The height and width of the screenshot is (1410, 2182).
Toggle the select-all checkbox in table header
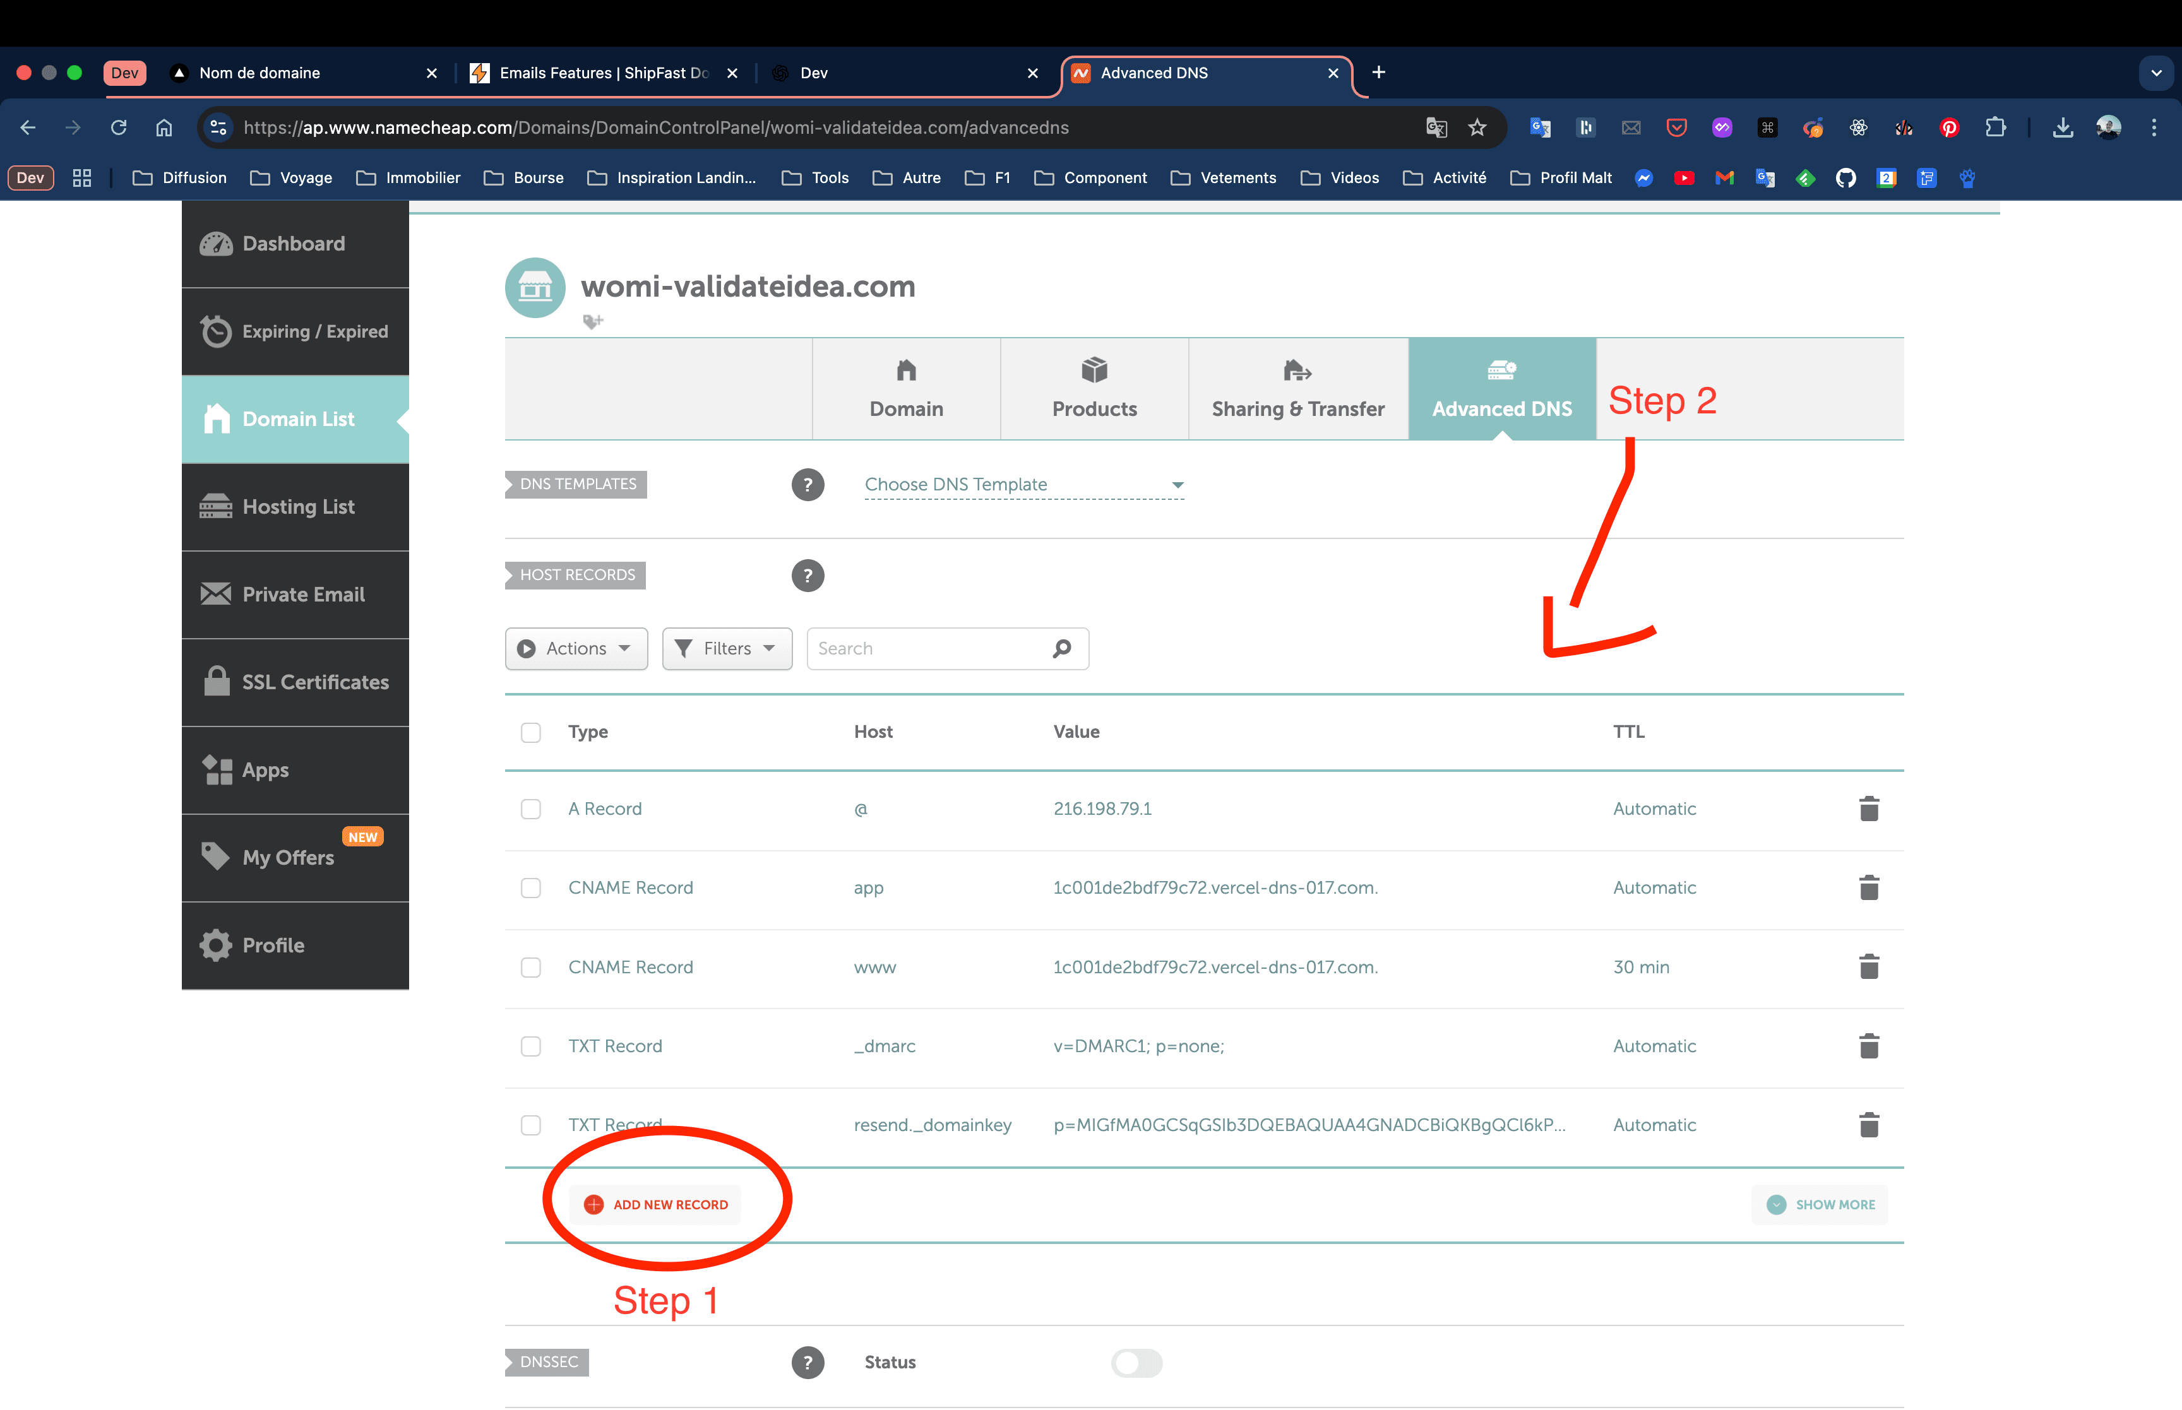coord(530,732)
